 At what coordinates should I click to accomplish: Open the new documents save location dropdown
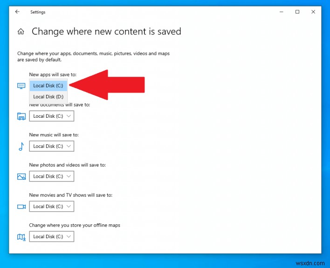click(52, 116)
